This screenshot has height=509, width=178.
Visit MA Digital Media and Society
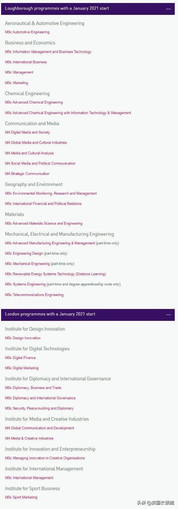click(x=27, y=132)
